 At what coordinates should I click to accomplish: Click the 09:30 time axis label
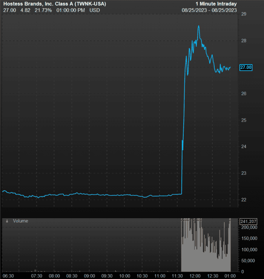(107, 276)
